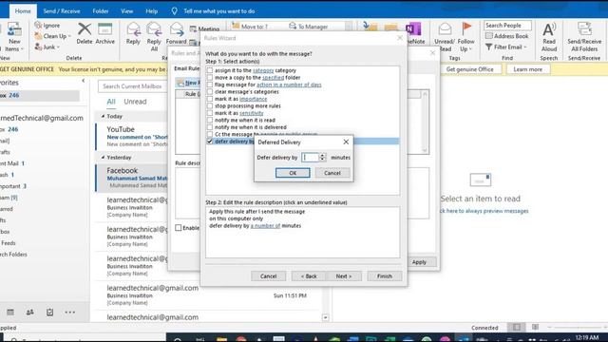Check 'assign it to the category' option
608x342 pixels.
pyautogui.click(x=210, y=70)
